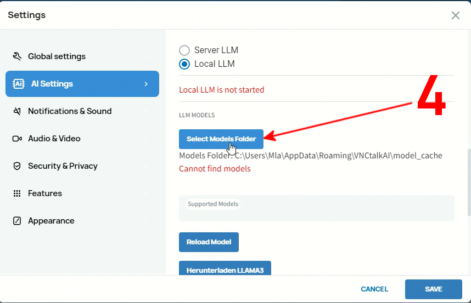Click the Global settings wrench icon
The height and width of the screenshot is (303, 471).
click(x=17, y=56)
